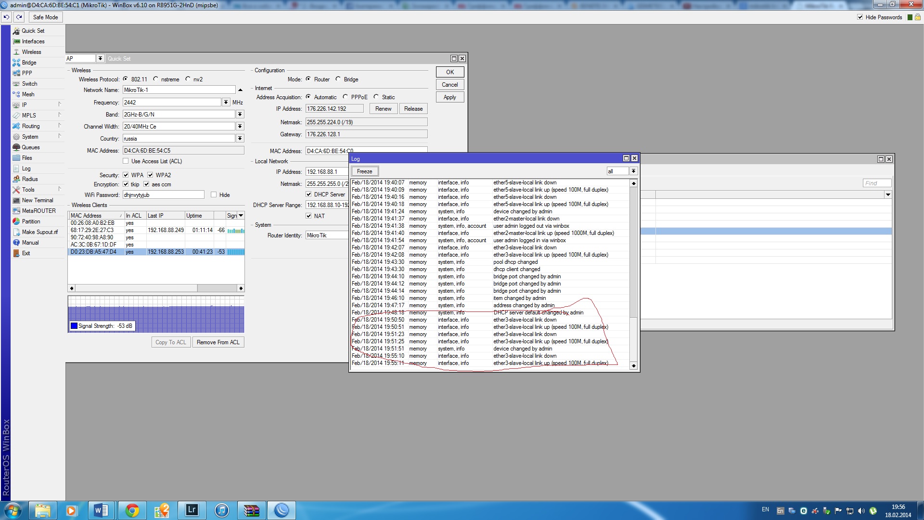Toggle Use Access List (ACL) checkbox
Viewport: 924px width, 520px height.
tap(126, 161)
